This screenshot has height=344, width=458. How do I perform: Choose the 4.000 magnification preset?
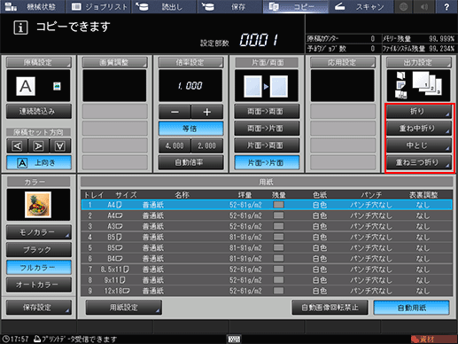click(175, 145)
